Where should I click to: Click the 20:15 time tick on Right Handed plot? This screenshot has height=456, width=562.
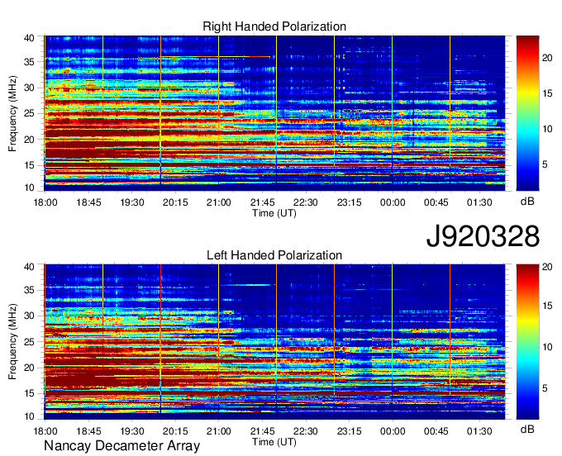175,202
